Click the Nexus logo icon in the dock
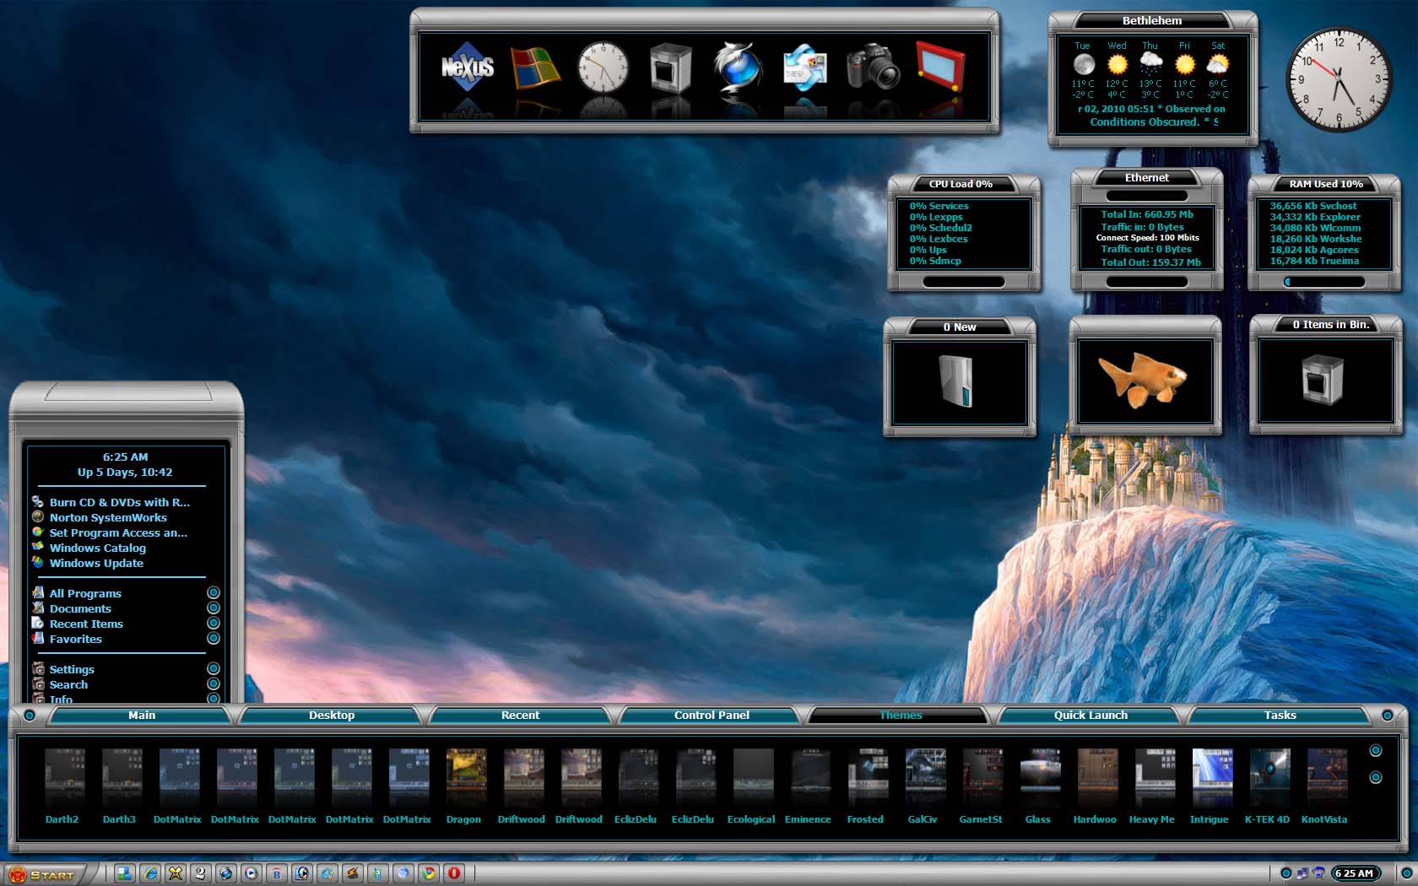 tap(468, 67)
